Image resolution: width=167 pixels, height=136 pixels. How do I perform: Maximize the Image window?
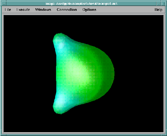(x=163, y=3)
